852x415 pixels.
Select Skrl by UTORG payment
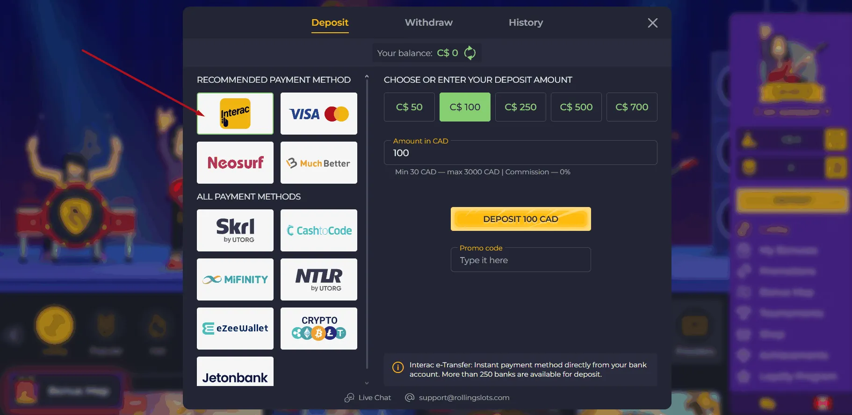click(235, 230)
